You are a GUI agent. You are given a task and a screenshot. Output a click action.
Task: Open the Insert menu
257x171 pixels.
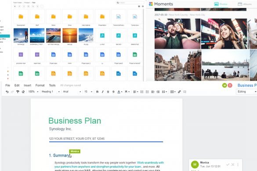[x=27, y=85]
